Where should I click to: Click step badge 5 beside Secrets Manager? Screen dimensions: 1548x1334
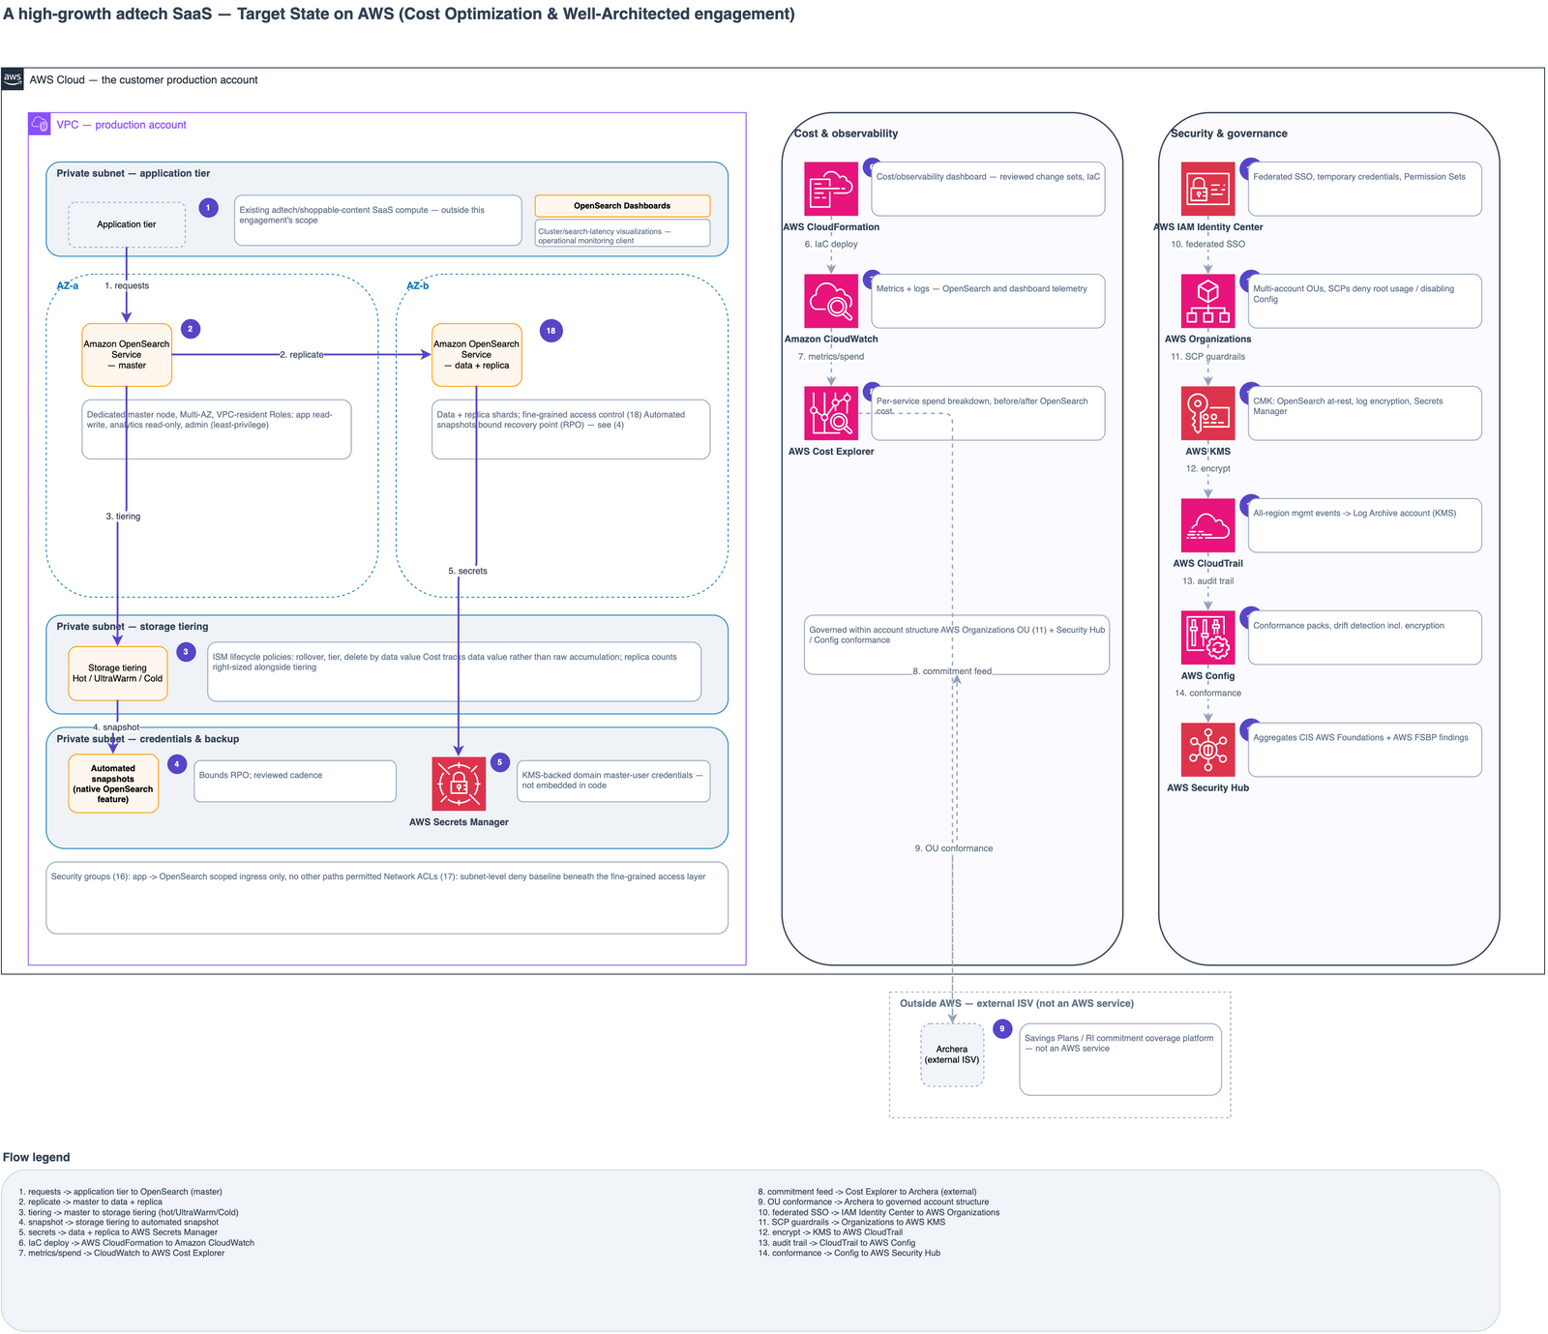click(499, 762)
